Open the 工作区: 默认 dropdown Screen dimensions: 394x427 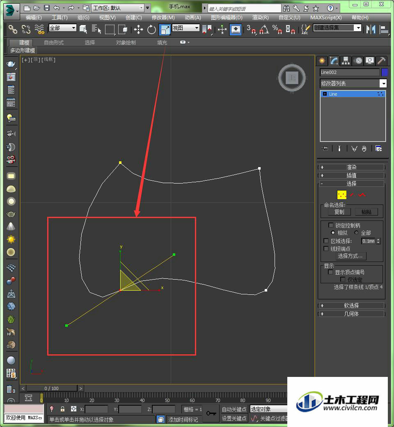coord(118,8)
